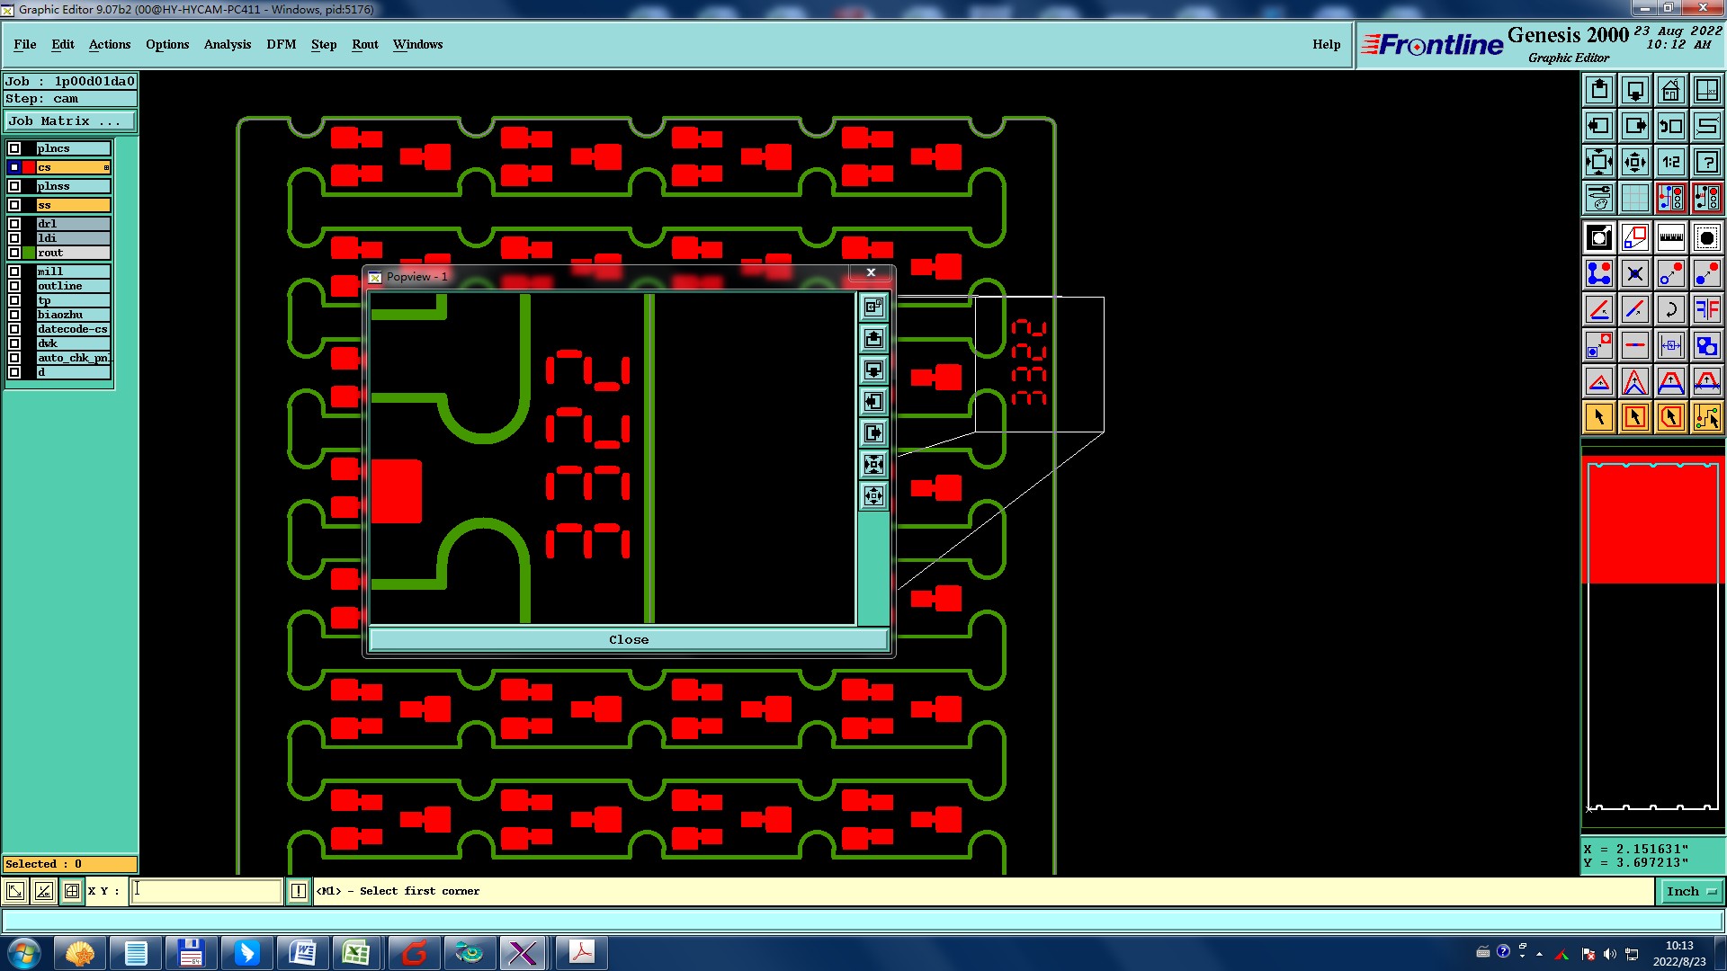1727x971 pixels.
Task: Toggle visibility checkbox for rout layer
Action: click(14, 253)
